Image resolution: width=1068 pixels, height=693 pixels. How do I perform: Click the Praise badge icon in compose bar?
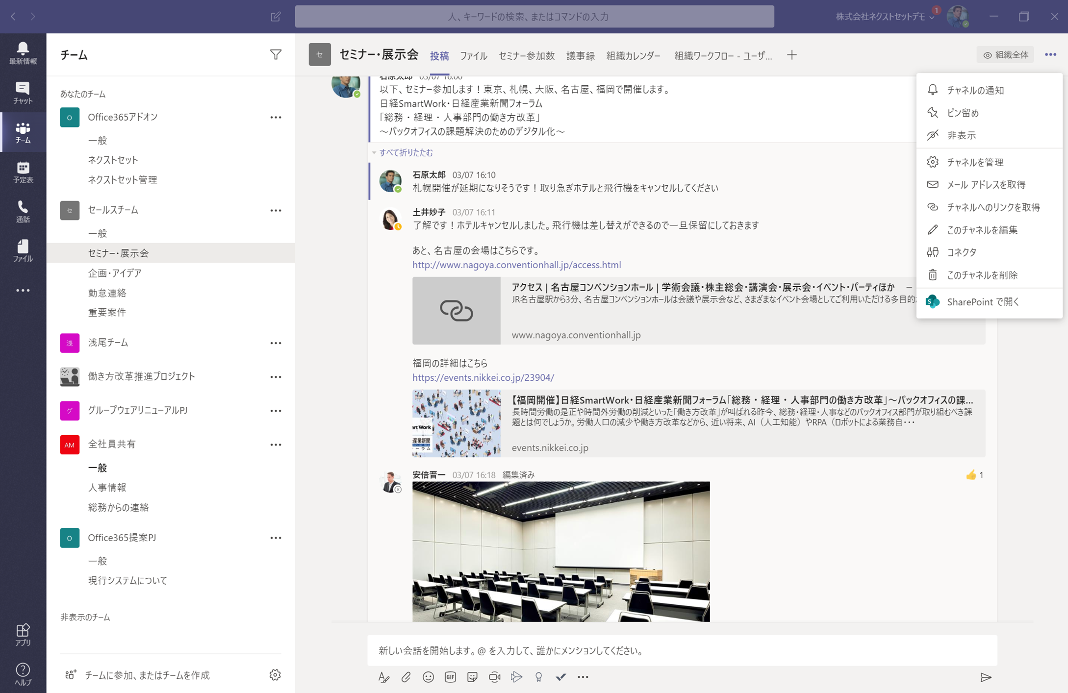tap(538, 677)
